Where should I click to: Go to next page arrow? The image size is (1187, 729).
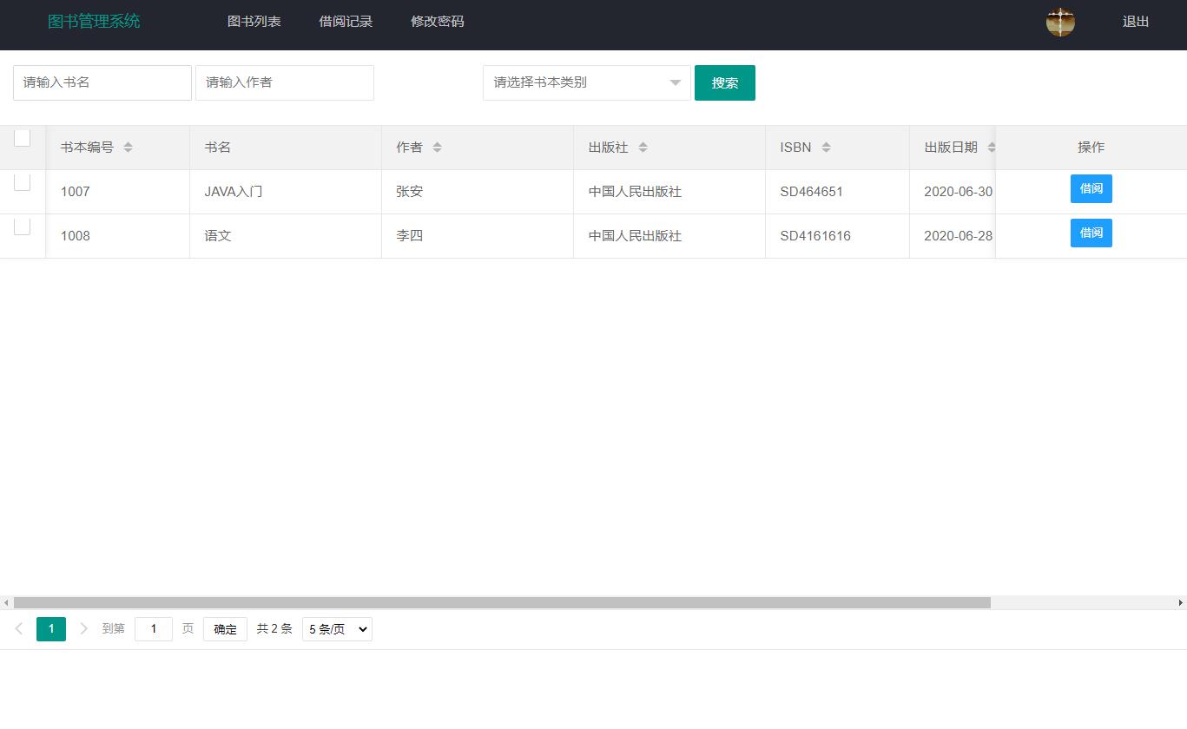pyautogui.click(x=83, y=628)
